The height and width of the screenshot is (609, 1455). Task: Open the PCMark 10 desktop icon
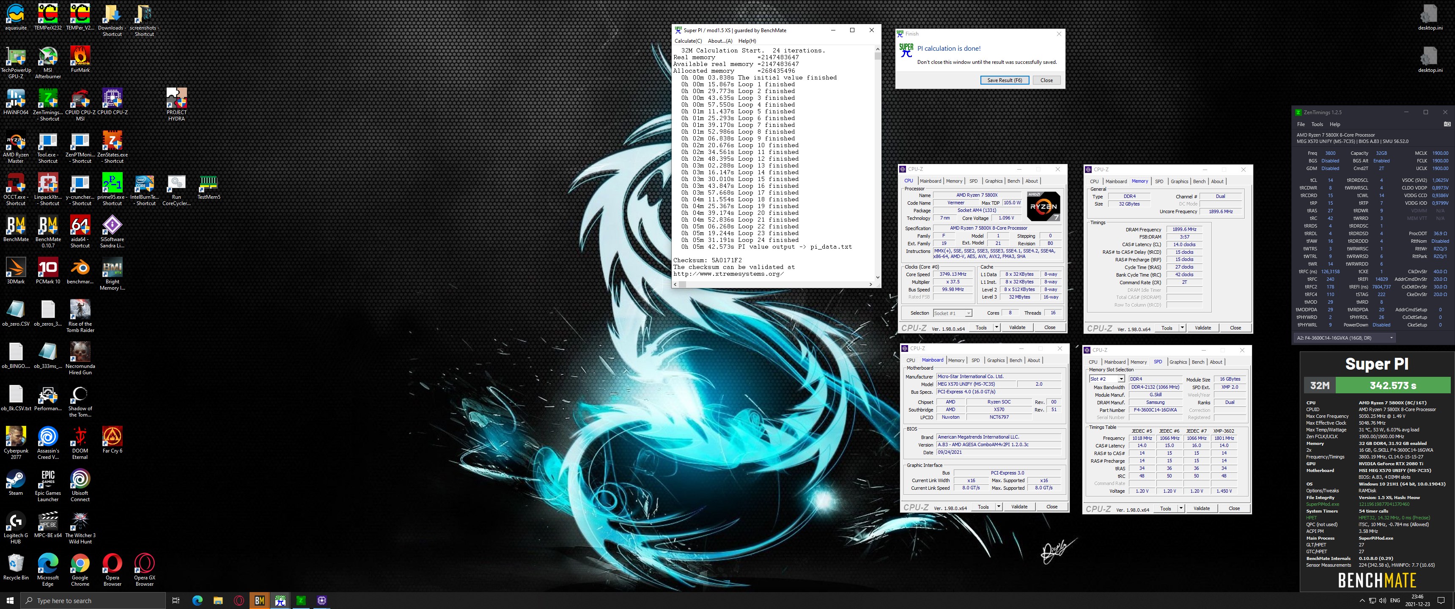[48, 271]
